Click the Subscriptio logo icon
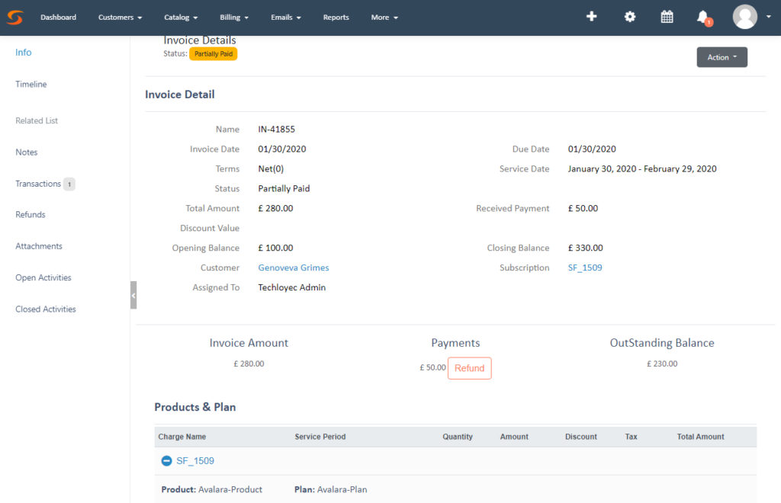 (14, 16)
